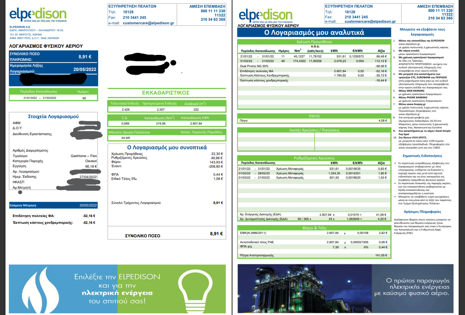Click the '4,08 €' Πάγιο amount

(x=383, y=121)
